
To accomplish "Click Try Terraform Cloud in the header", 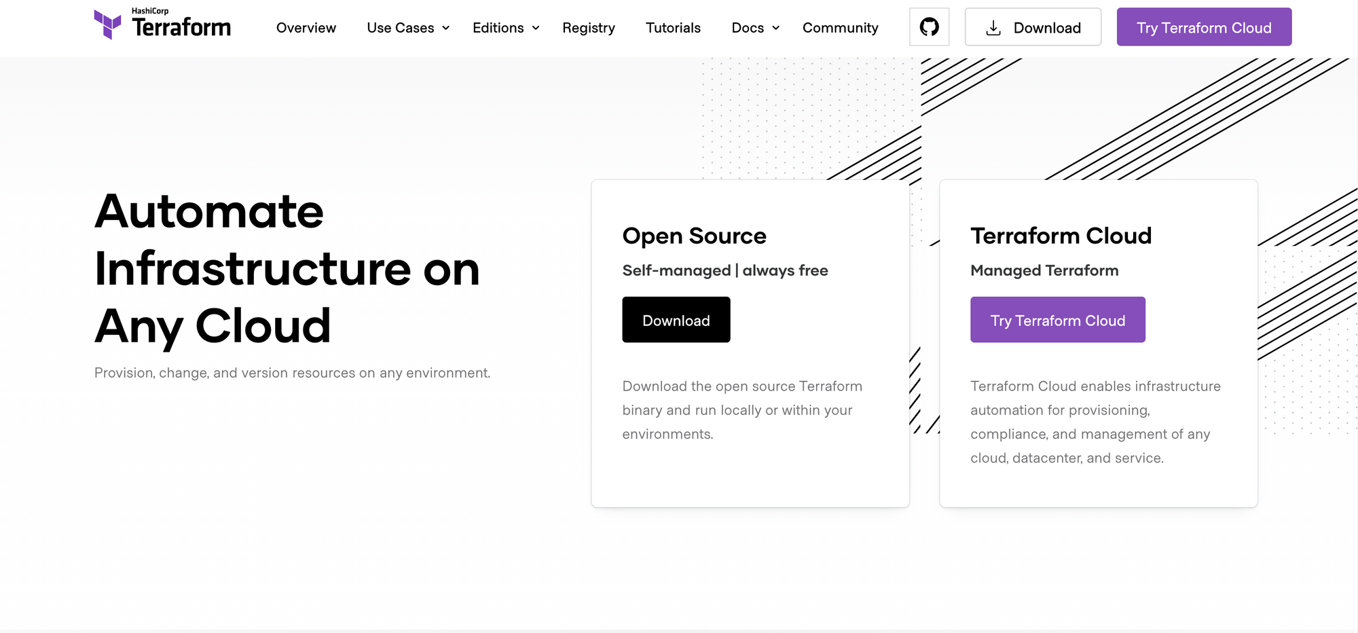I will point(1203,27).
